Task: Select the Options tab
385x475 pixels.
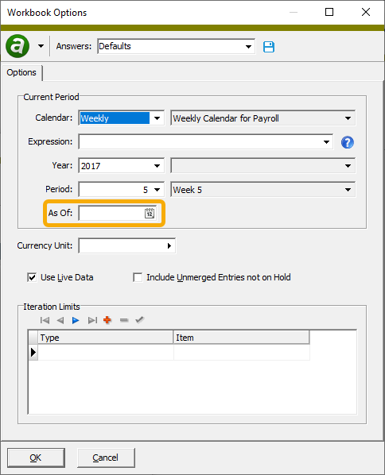Action: click(x=21, y=73)
